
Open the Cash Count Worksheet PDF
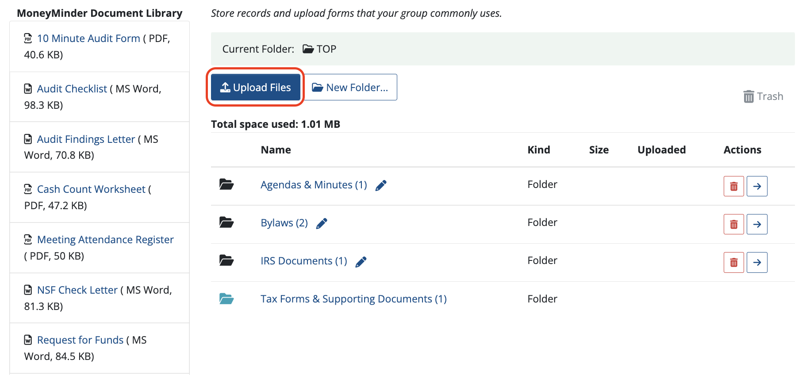tap(91, 189)
